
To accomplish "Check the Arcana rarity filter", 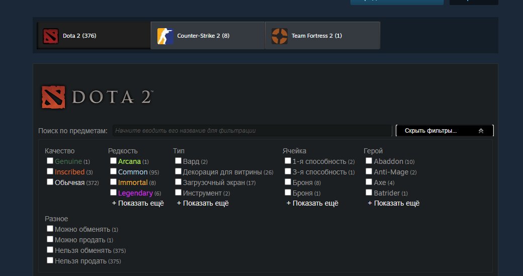I will pos(114,161).
